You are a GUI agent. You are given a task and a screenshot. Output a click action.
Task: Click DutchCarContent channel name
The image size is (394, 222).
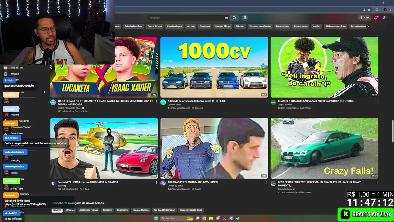pyautogui.click(x=286, y=189)
